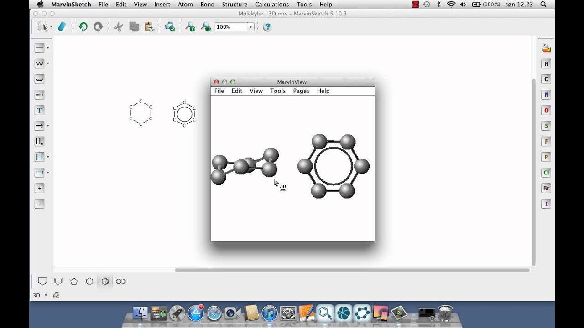584x328 pixels.
Task: Click the increase charge plus button
Action: [x=40, y=188]
